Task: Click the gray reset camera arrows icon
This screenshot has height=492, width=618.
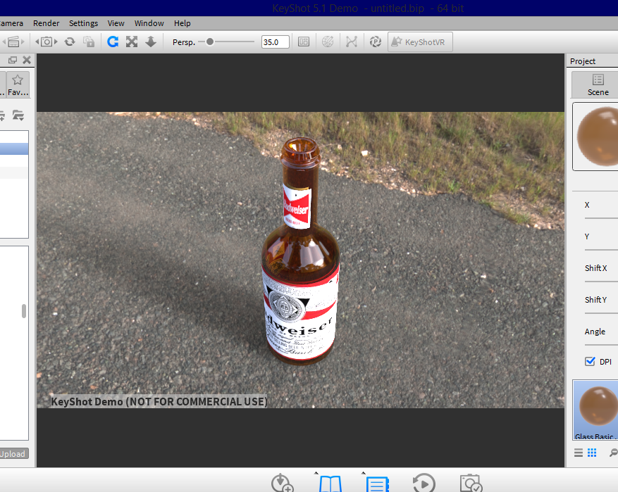Action: coord(70,42)
